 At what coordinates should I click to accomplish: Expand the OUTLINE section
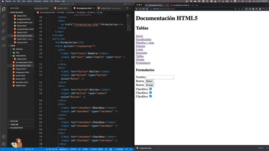(14, 121)
